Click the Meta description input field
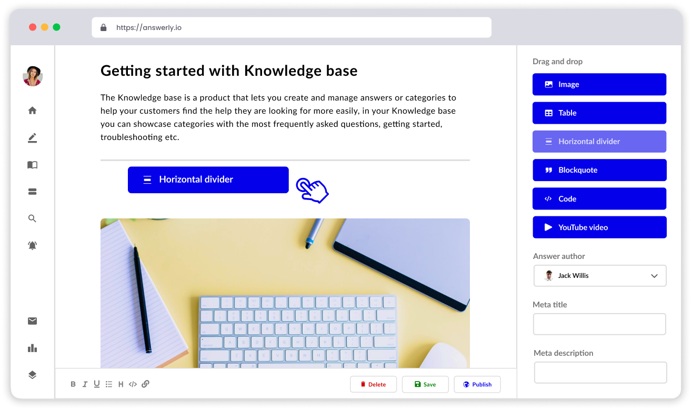This screenshot has width=692, height=410. point(600,373)
